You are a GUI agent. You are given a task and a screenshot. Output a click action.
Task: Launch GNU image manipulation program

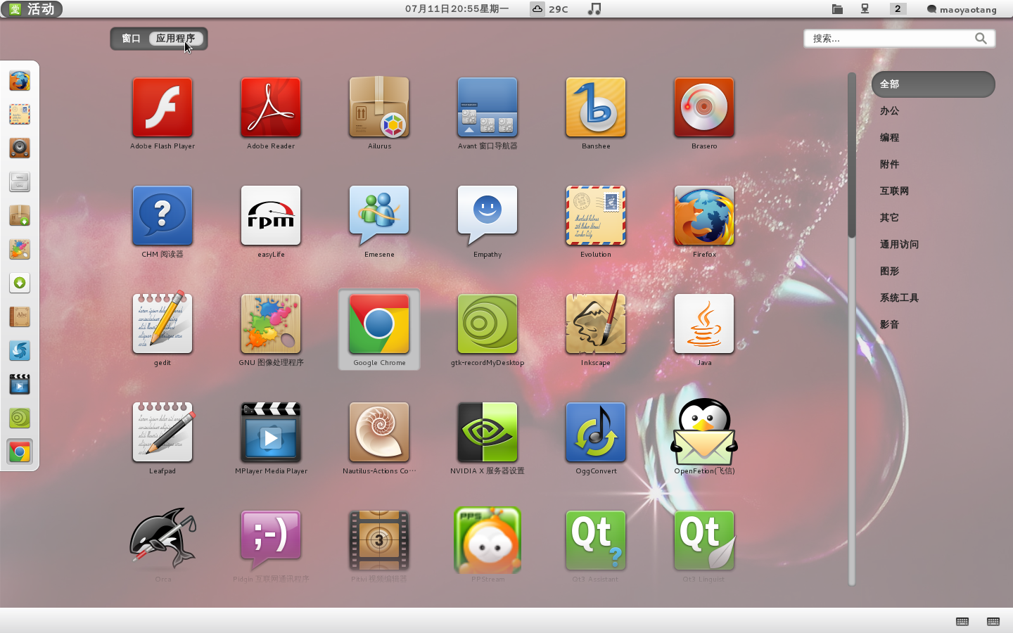pyautogui.click(x=271, y=324)
